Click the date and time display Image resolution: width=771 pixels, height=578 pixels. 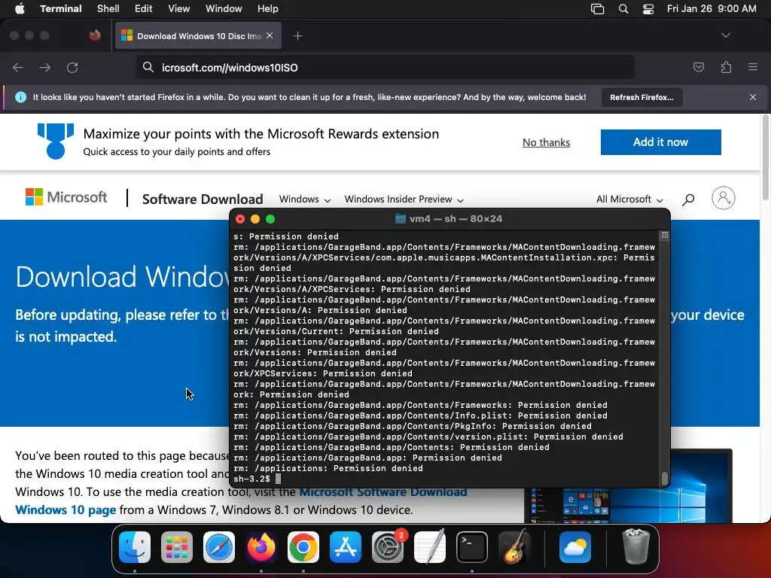pyautogui.click(x=711, y=9)
